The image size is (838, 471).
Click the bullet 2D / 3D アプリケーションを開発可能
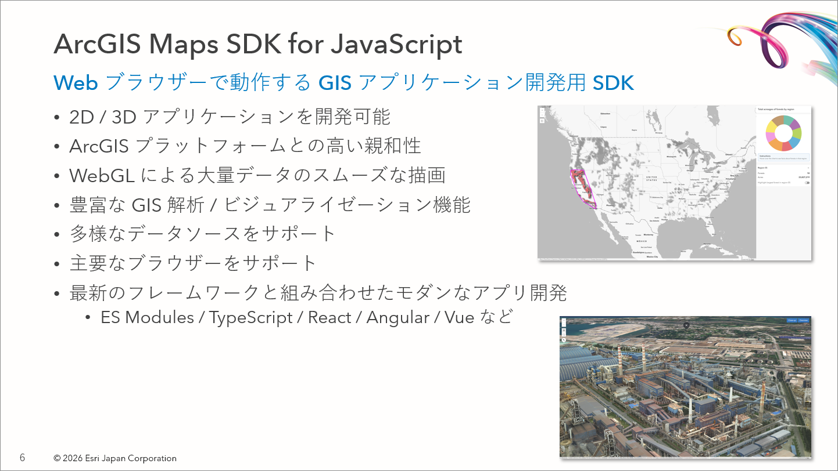[230, 117]
